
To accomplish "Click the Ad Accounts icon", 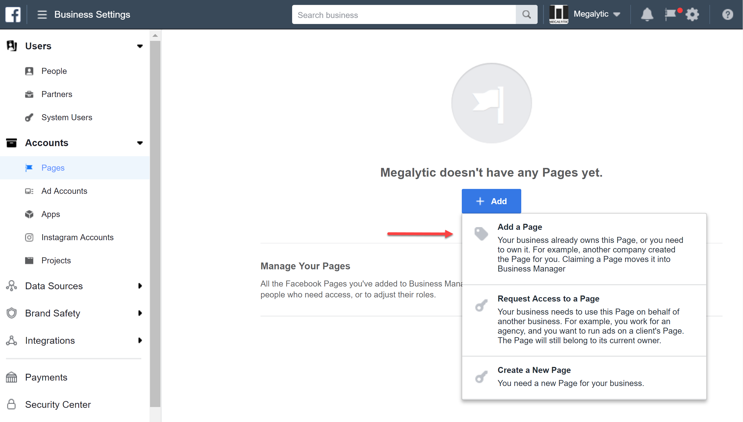I will (x=30, y=191).
